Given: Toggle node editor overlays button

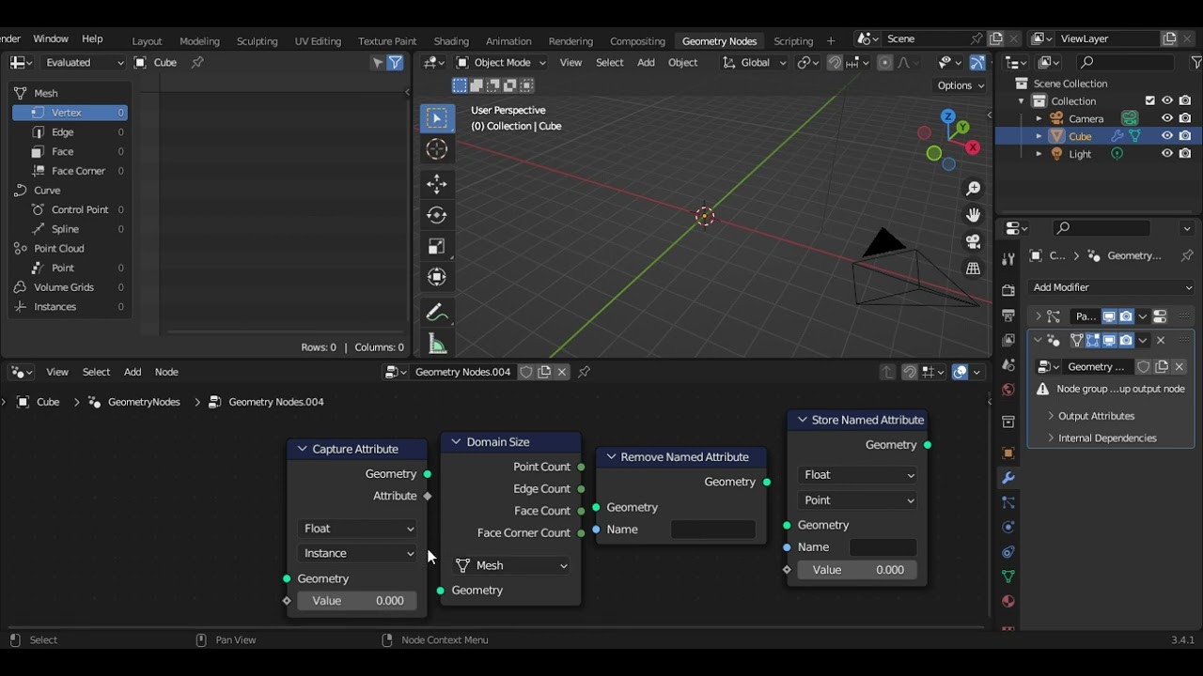Looking at the screenshot, I should pyautogui.click(x=960, y=372).
